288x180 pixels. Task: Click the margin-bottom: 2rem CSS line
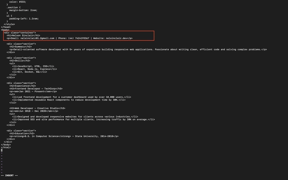pos(23,10)
